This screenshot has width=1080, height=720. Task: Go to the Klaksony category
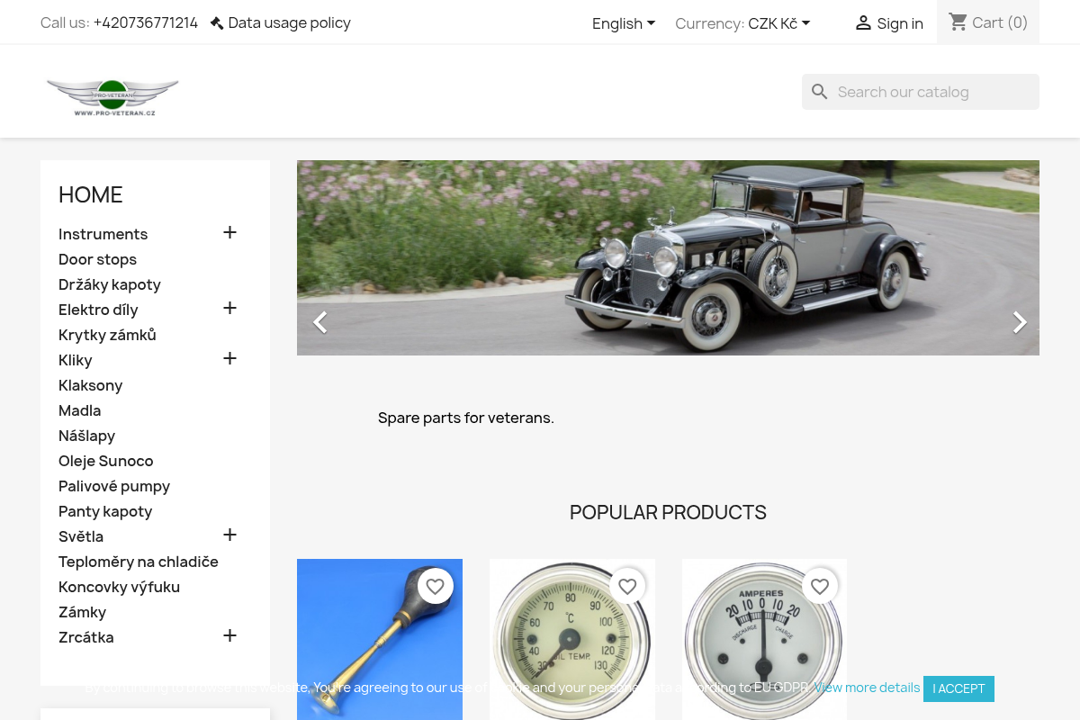click(x=90, y=385)
